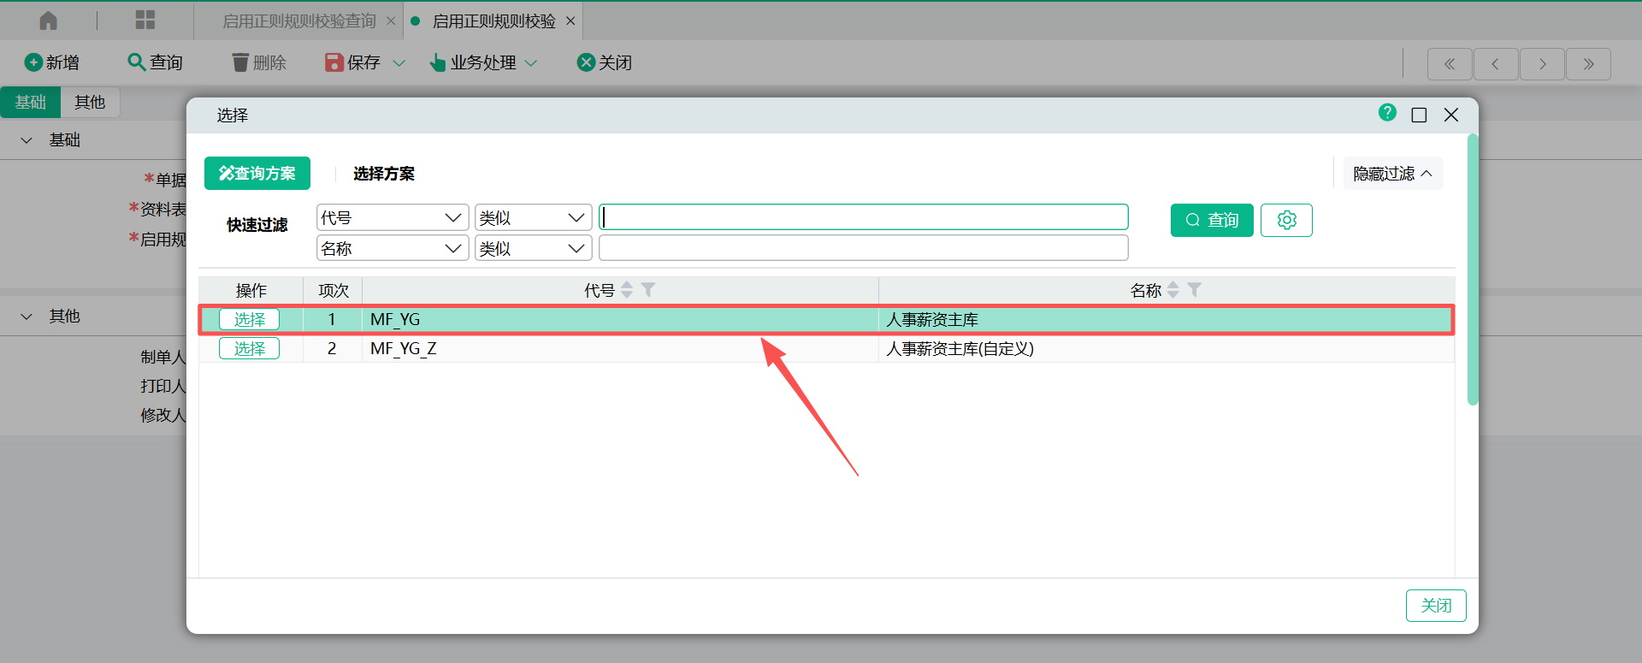Click 选择 button for MF_YG_Z row
1642x663 pixels.
249,349
